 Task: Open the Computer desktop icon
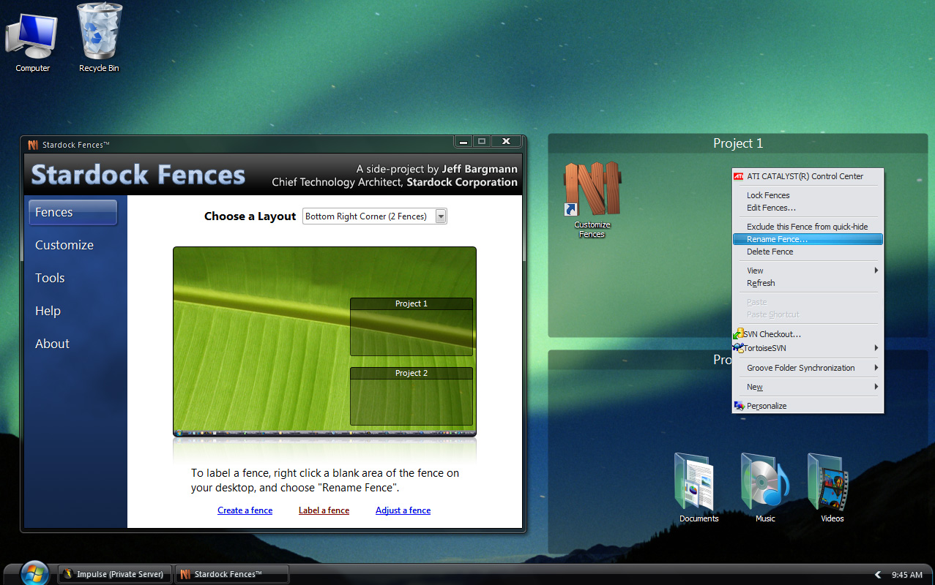(32, 40)
